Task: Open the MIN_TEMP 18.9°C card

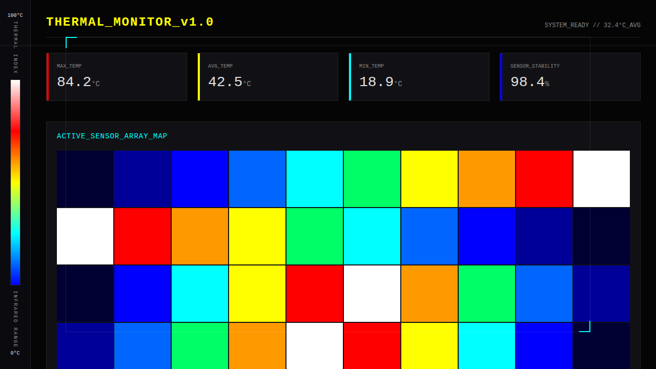Action: (x=419, y=77)
